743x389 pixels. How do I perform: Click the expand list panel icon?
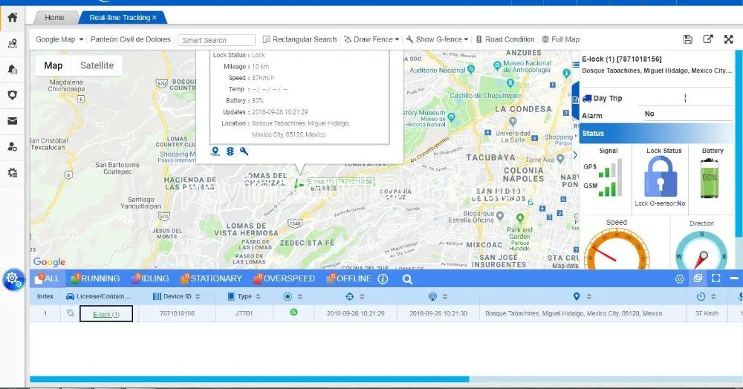716,278
